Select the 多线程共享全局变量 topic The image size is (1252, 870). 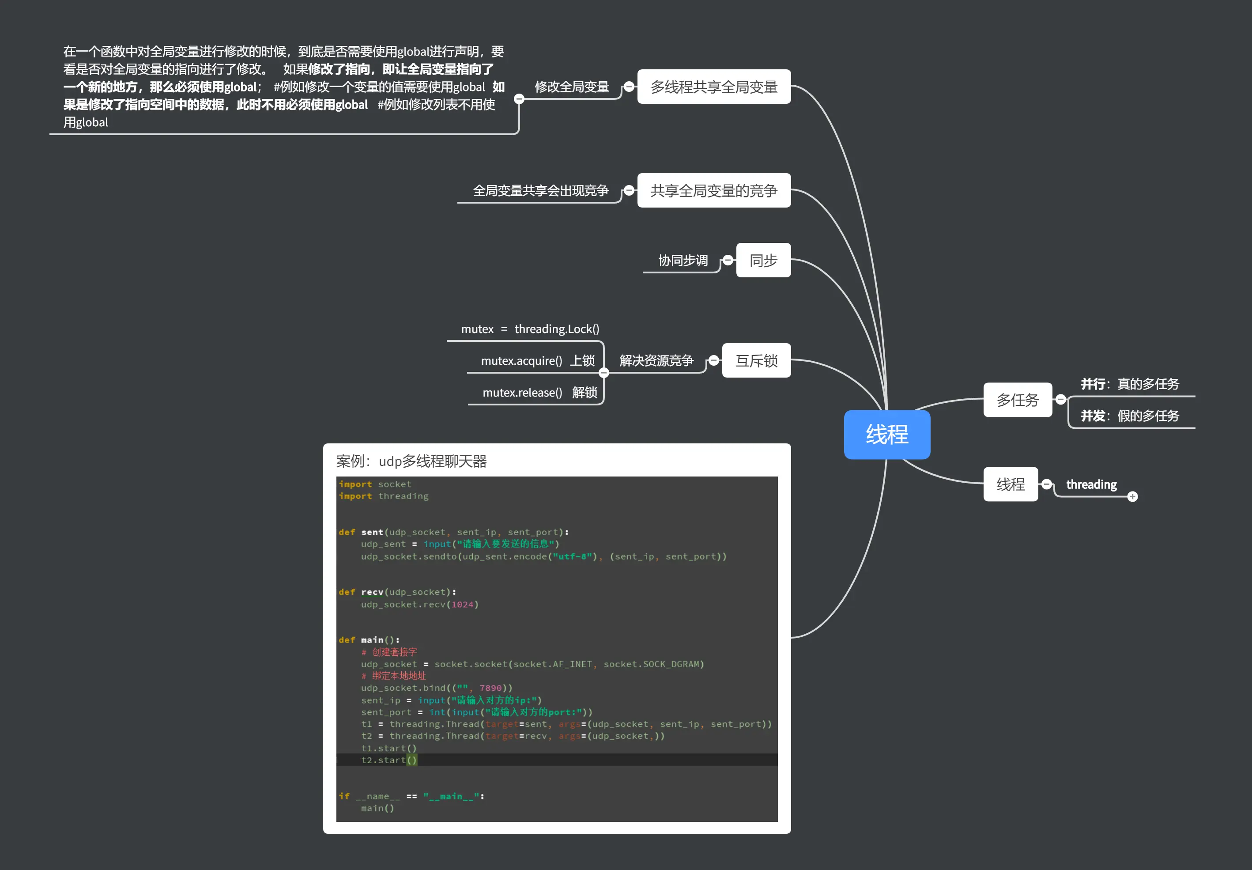(714, 87)
